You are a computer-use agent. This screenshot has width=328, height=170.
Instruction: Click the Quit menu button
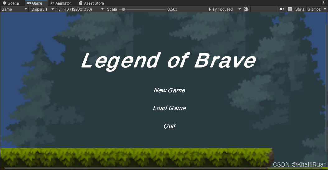click(x=169, y=126)
